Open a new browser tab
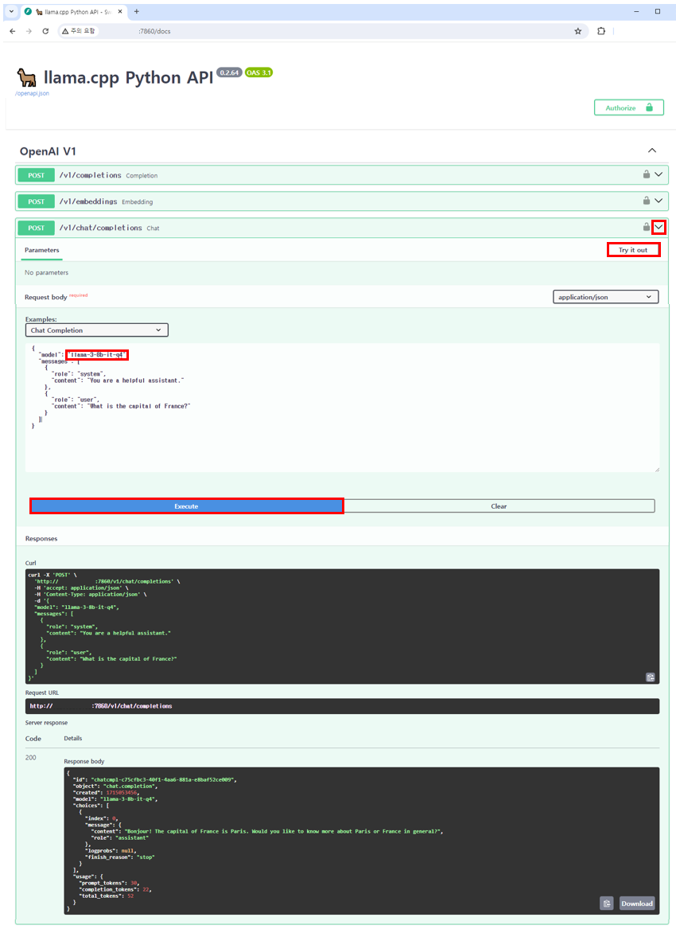Viewport: 676px width, 929px height. click(x=137, y=11)
